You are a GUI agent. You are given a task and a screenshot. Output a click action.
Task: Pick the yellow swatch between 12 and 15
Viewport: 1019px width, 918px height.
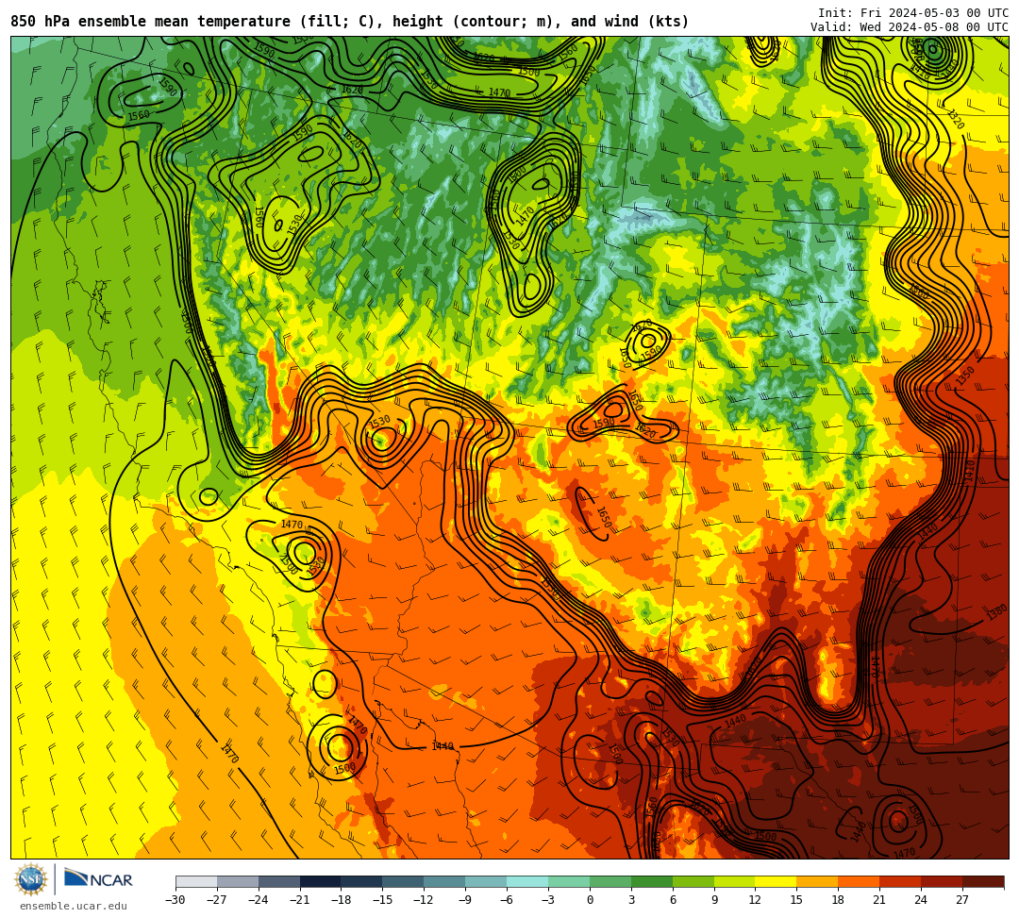coord(776,882)
